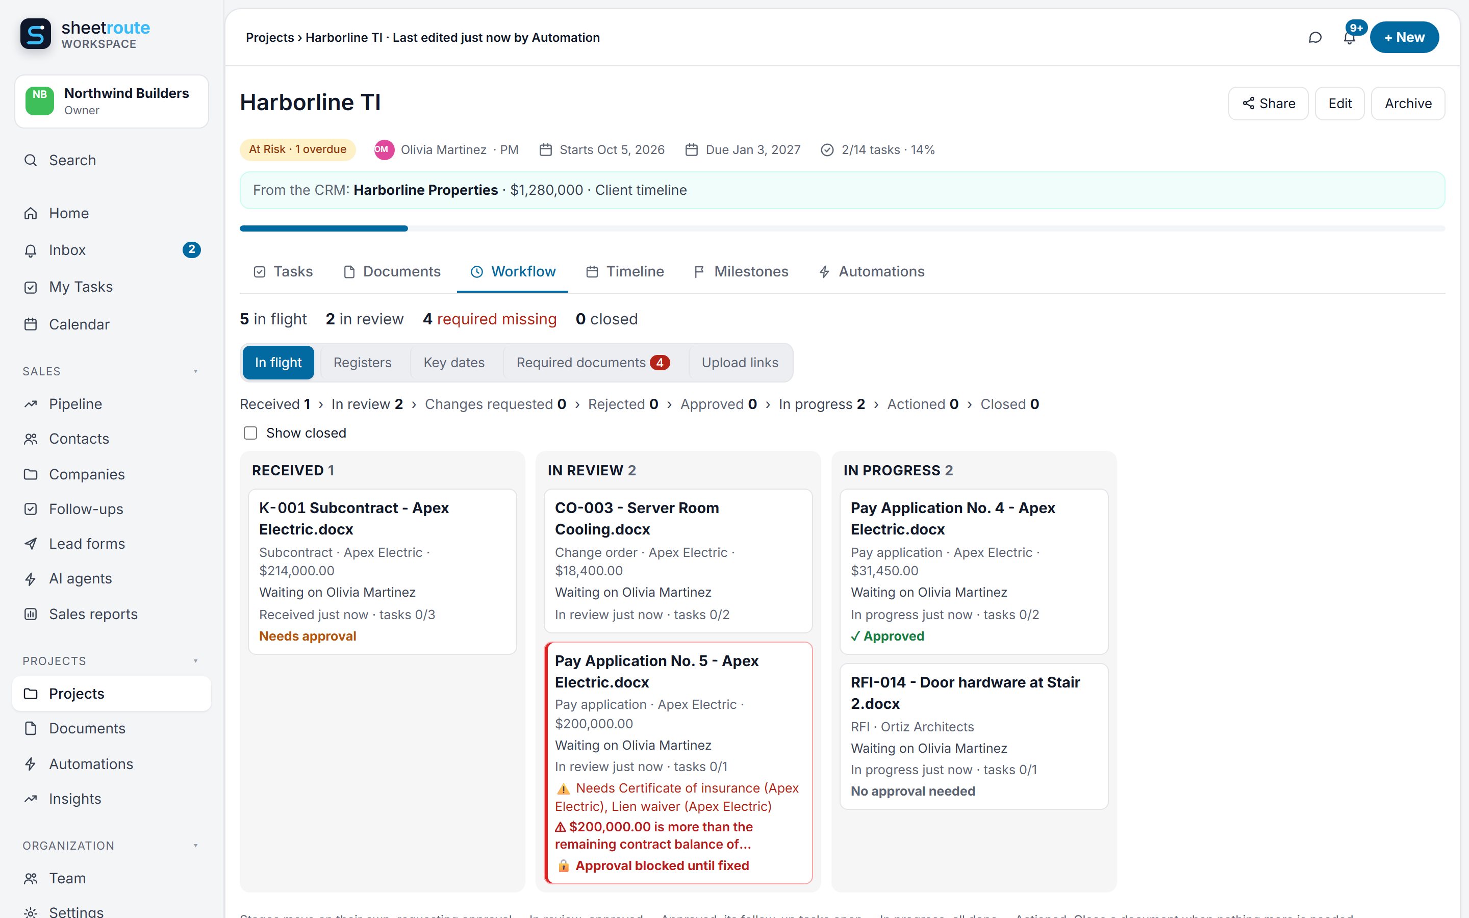Click the Search magnifier icon in sidebar
1469x918 pixels.
tap(31, 160)
